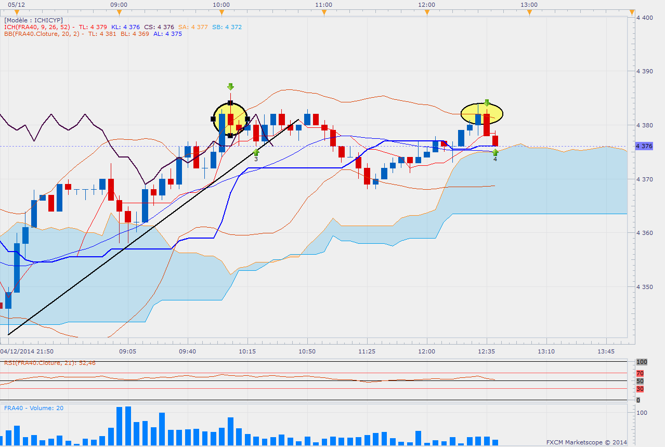Screen dimensions: 665x447
Task: Click the orange marker under 05/12
Action: click(17, 12)
